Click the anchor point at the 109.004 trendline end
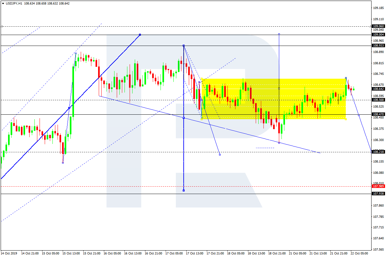This screenshot has width=386, height=257. point(140,34)
